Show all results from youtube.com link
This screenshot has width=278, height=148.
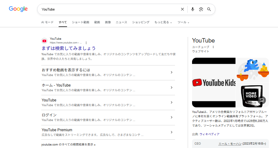click(69, 145)
